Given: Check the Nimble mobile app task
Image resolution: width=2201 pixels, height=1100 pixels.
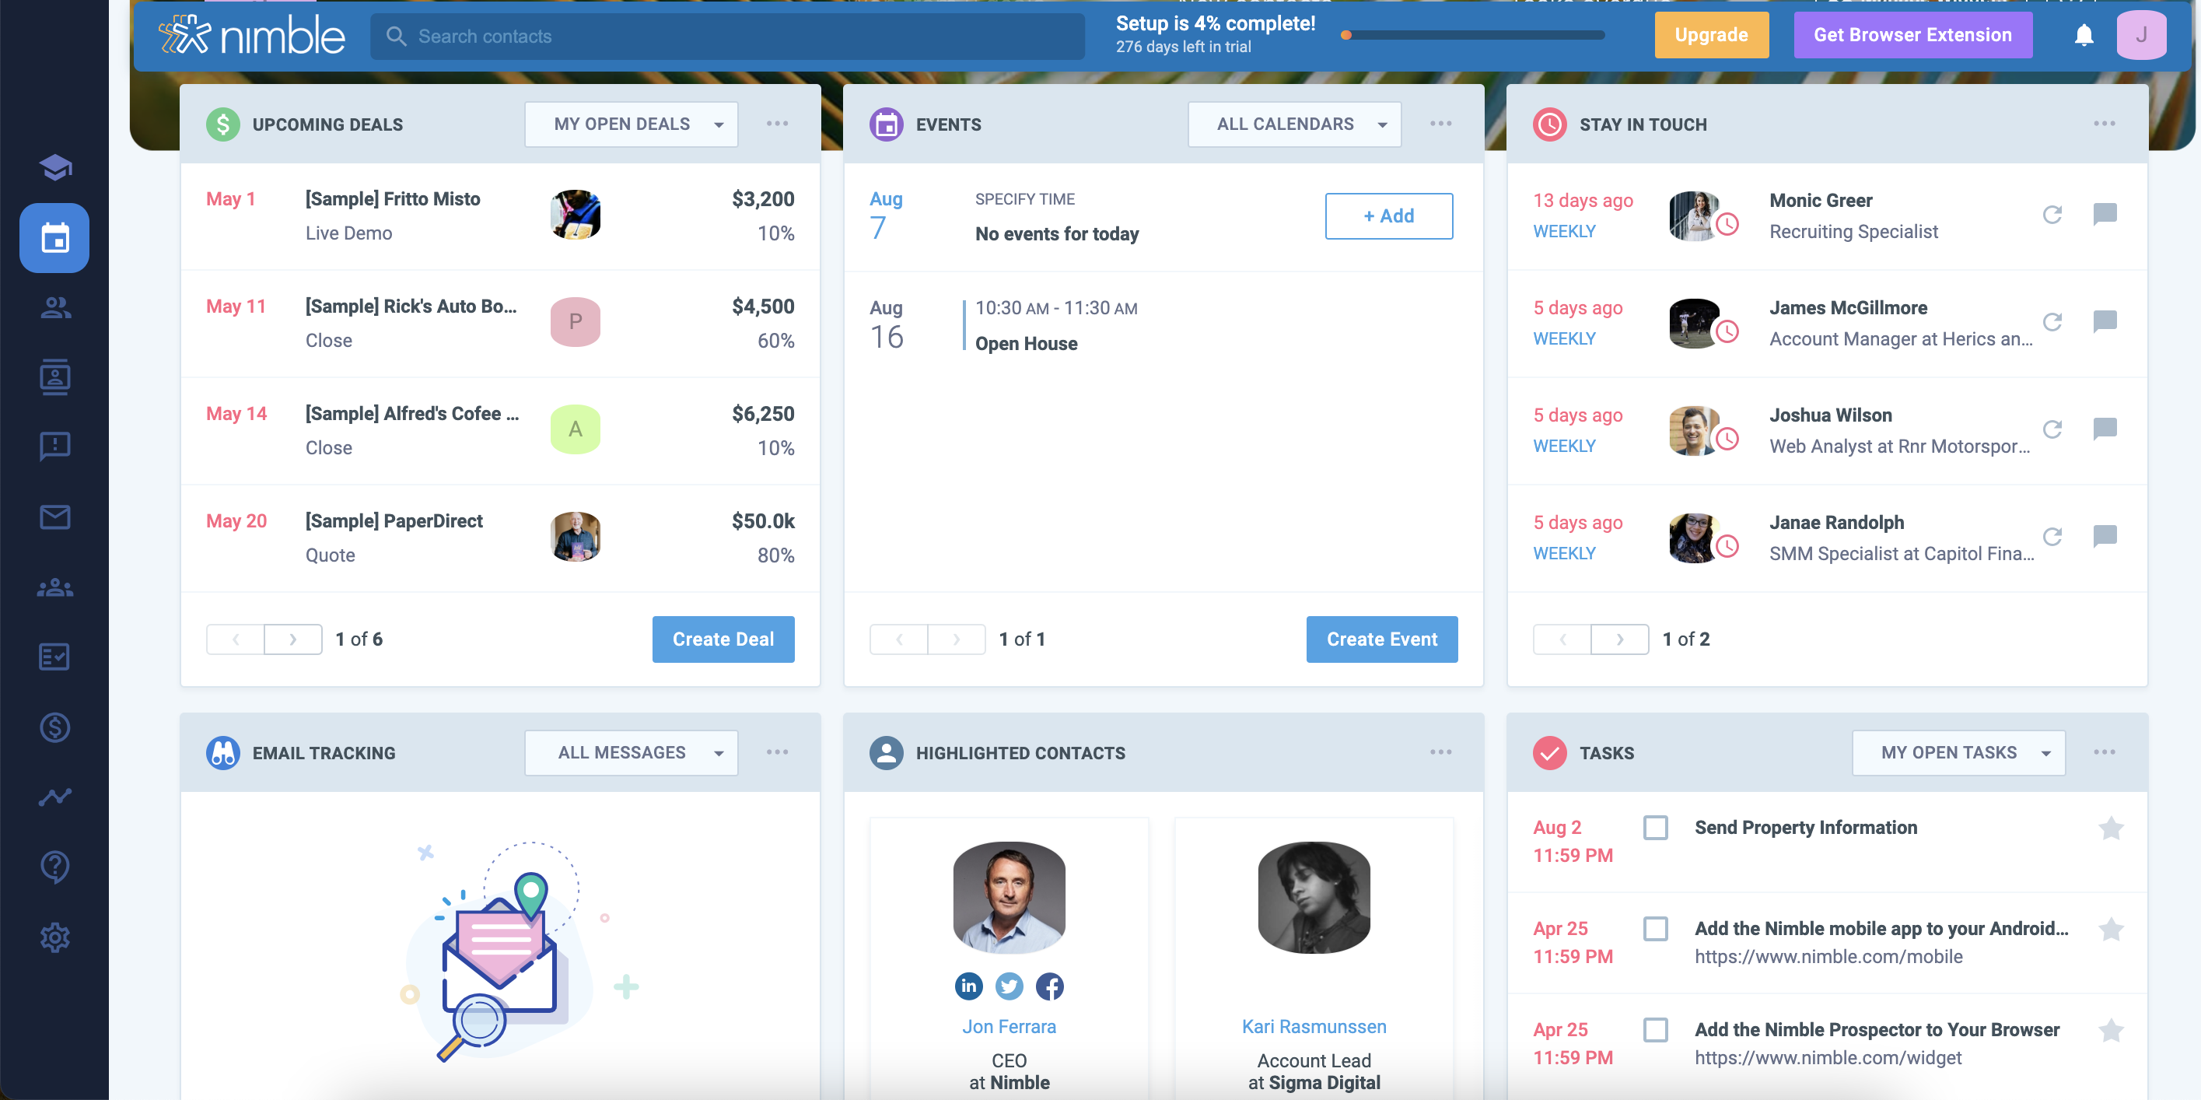Looking at the screenshot, I should (1655, 929).
